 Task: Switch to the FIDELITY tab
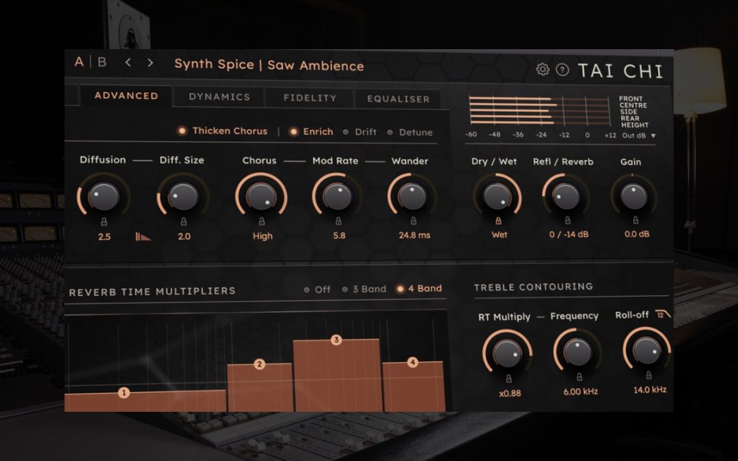(310, 98)
